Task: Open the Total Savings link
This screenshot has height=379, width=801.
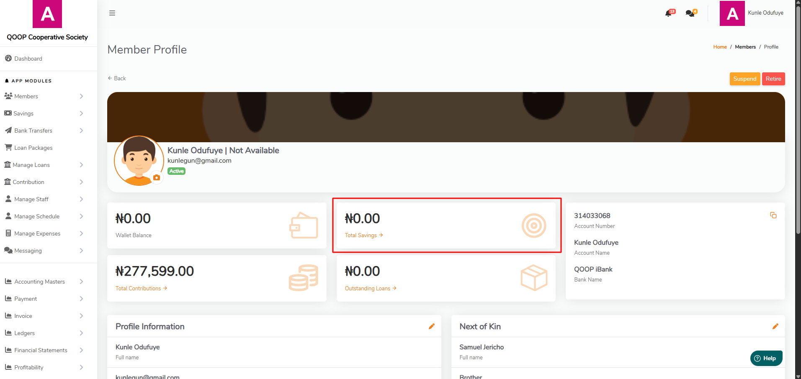Action: pyautogui.click(x=364, y=235)
